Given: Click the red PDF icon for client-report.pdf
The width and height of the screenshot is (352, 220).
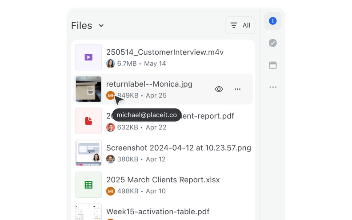Looking at the screenshot, I should tap(88, 121).
